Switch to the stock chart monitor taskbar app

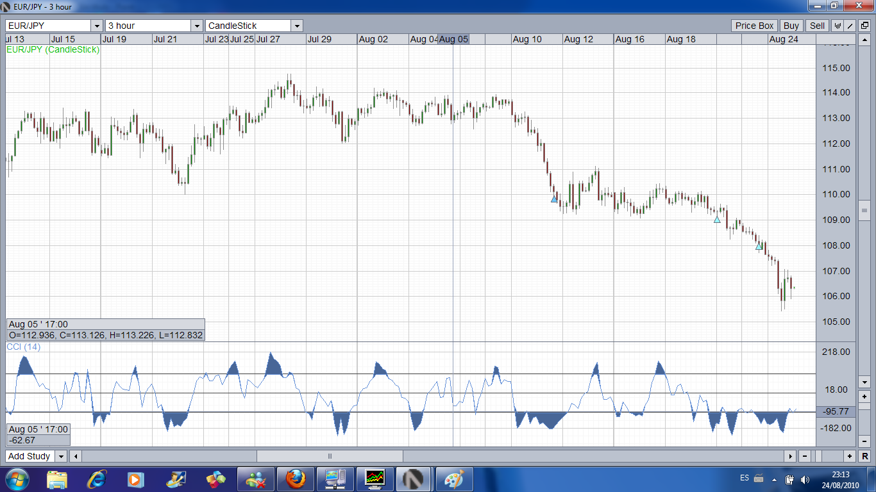tap(375, 479)
